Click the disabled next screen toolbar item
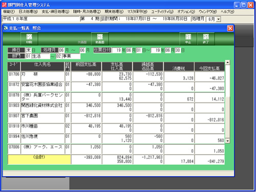Viewport: 256px width, 192px height. [82, 42]
